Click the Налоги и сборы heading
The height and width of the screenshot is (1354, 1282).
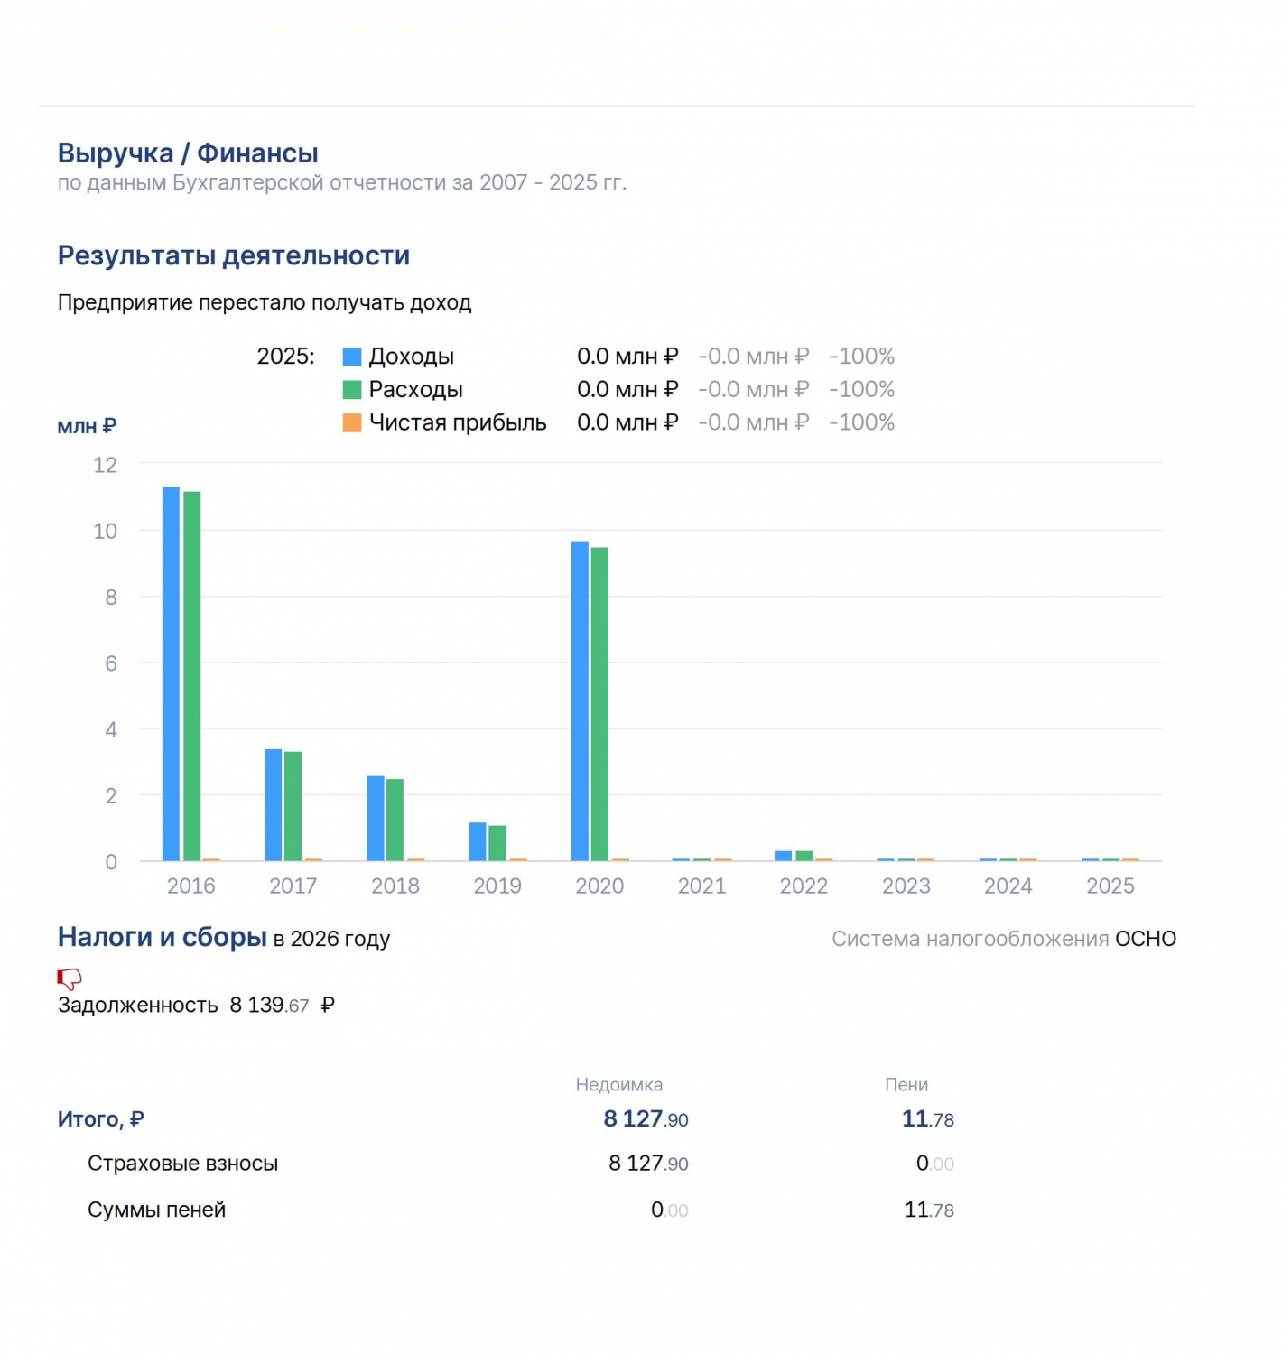coord(163,937)
